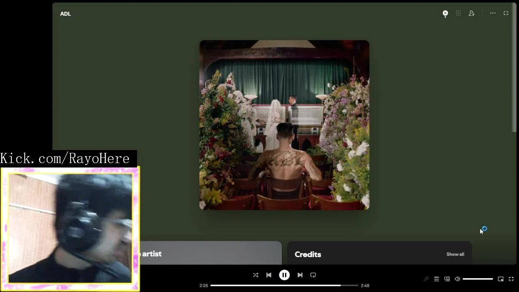Open the About the artist card
The width and height of the screenshot is (519, 292).
click(x=210, y=253)
